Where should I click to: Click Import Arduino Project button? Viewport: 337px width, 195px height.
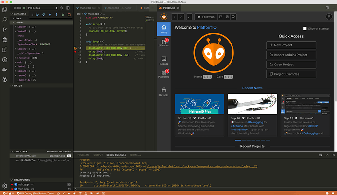pos(291,55)
